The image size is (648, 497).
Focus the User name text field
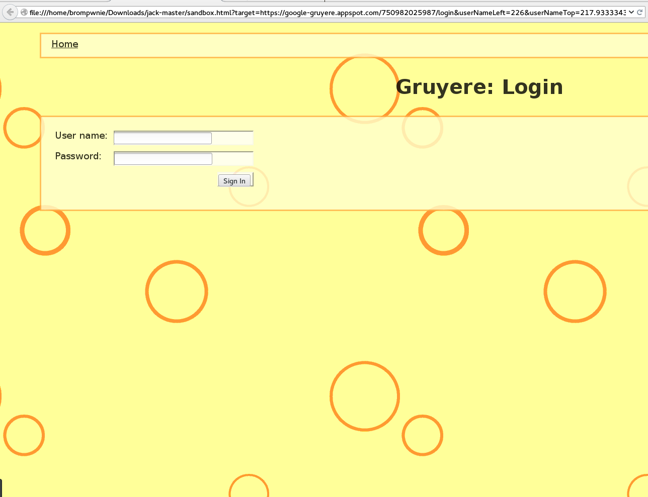[163, 138]
